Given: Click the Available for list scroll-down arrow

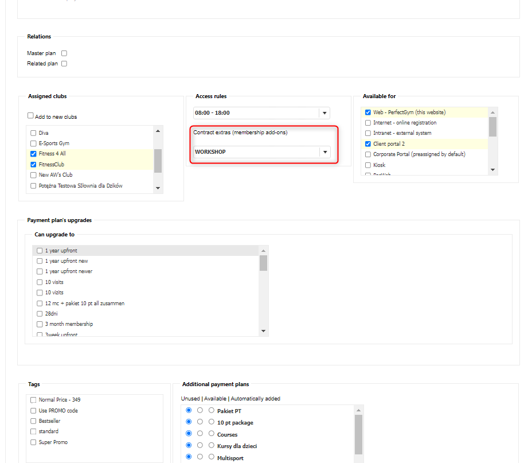Looking at the screenshot, I should 492,170.
